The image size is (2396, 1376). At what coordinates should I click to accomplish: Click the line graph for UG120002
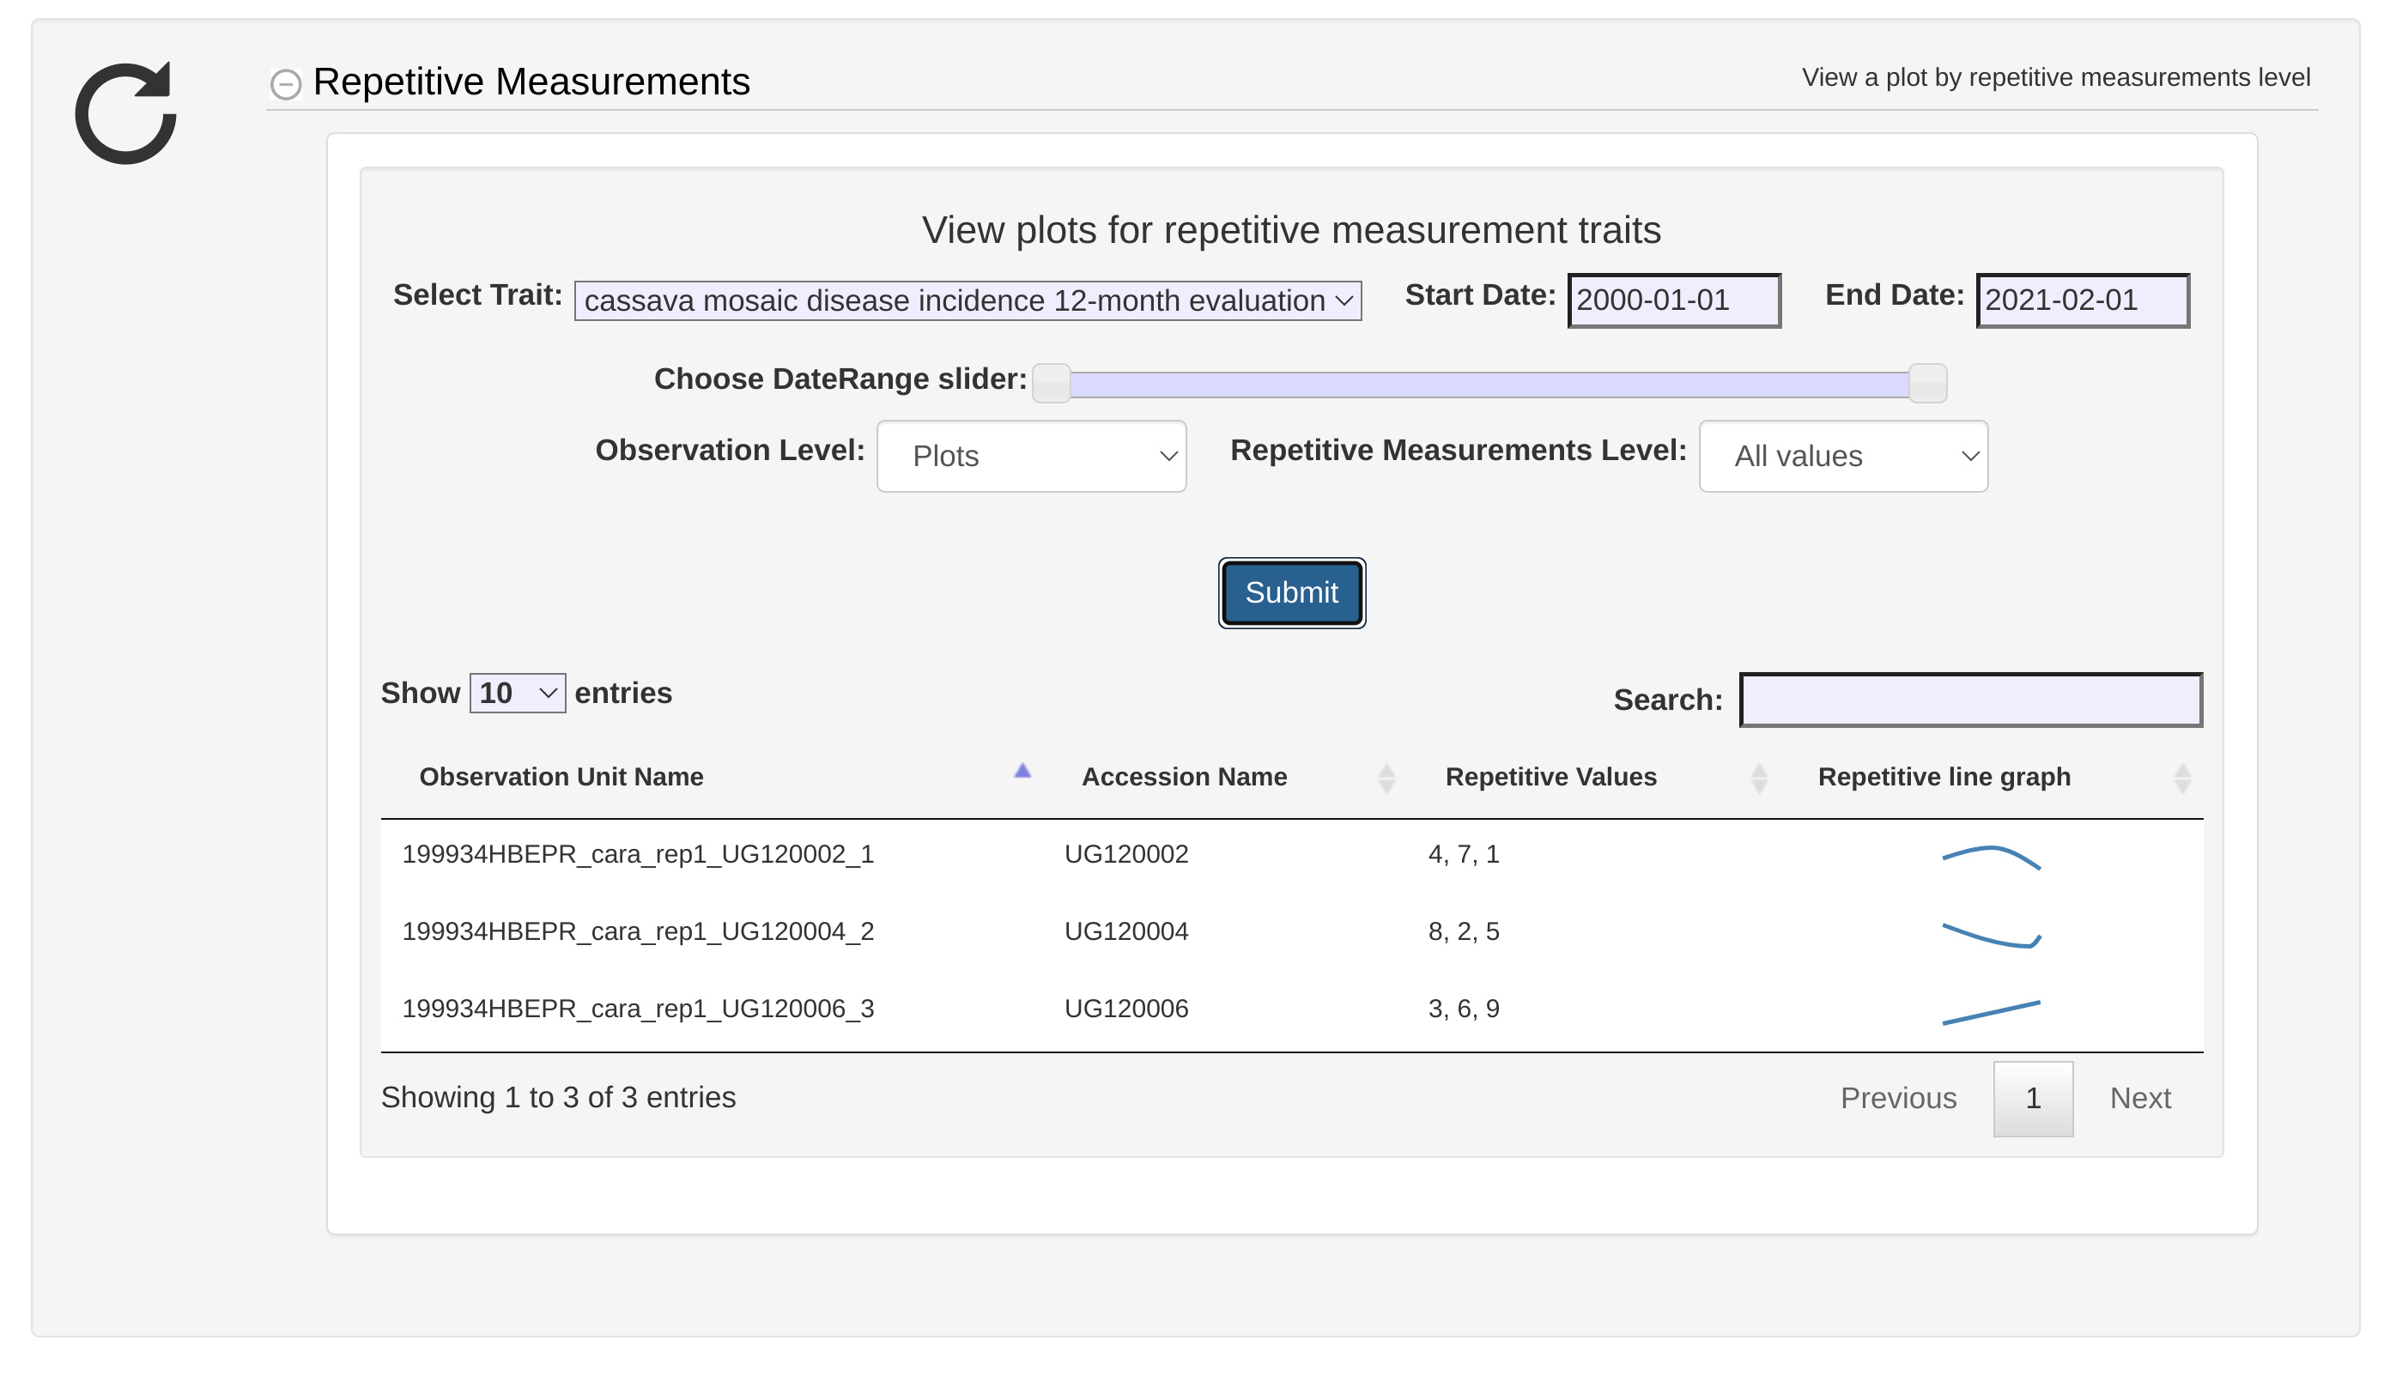click(x=1991, y=858)
